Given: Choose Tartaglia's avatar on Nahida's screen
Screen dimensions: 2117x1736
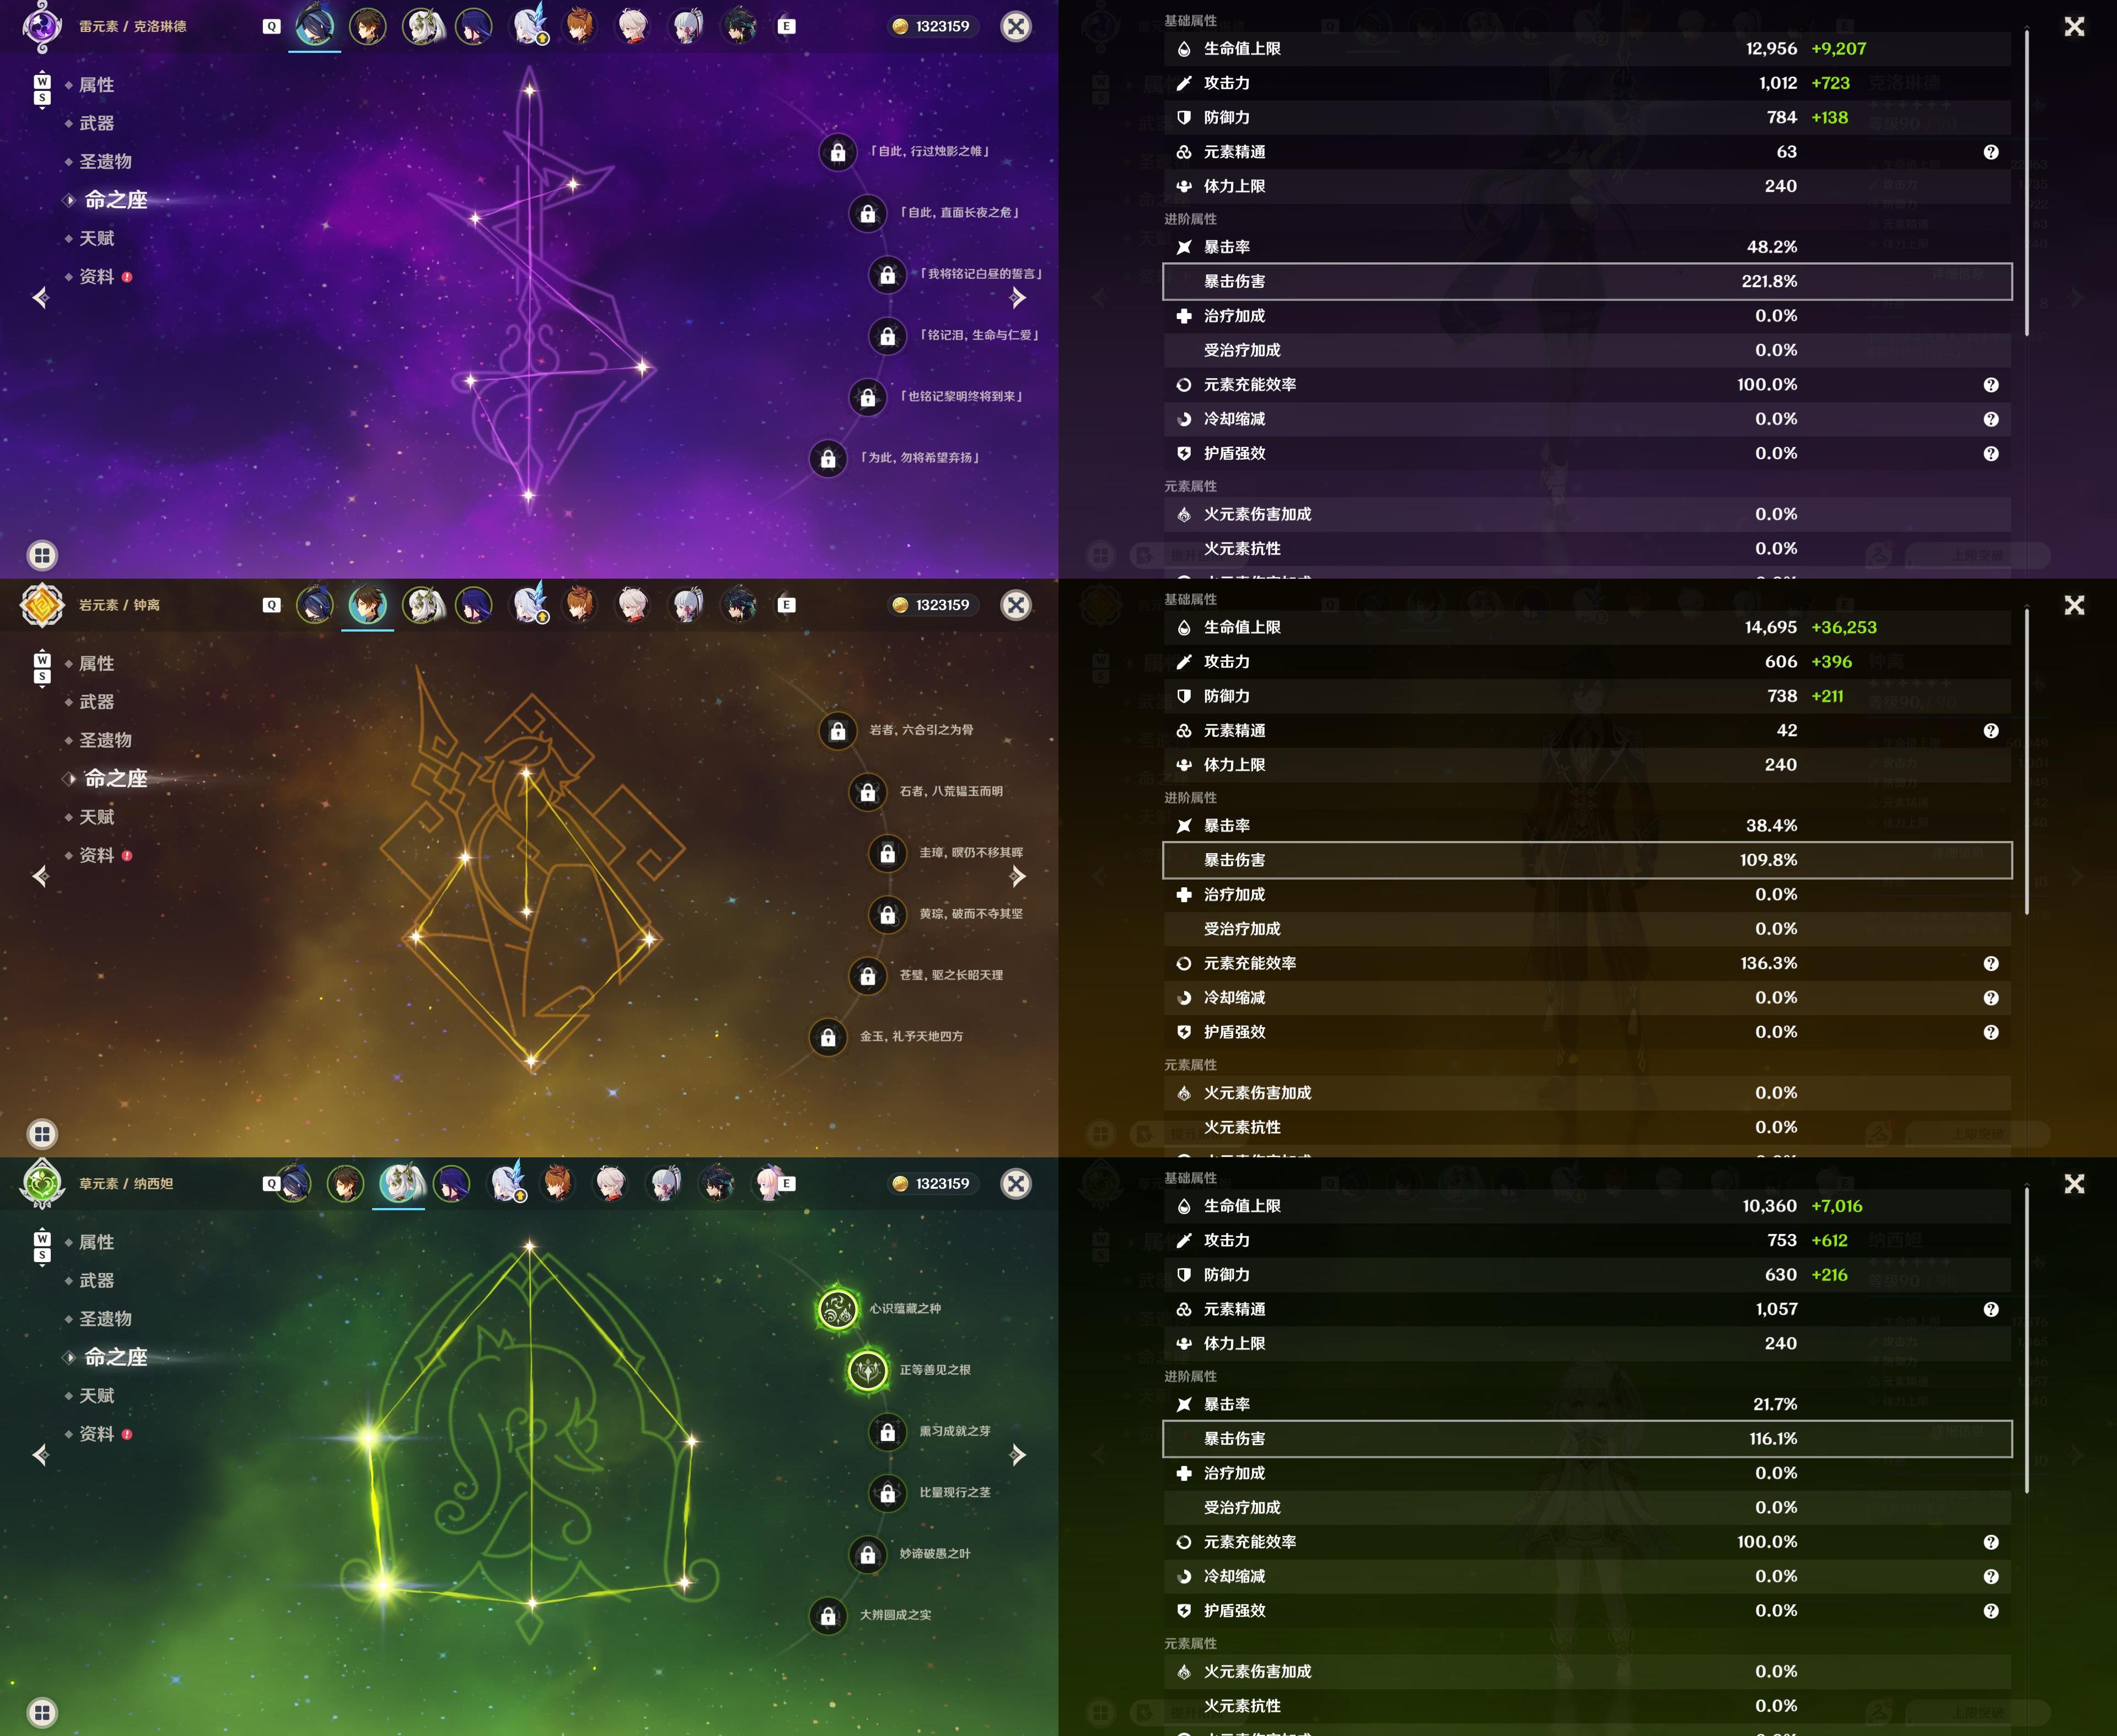Looking at the screenshot, I should click(x=557, y=1183).
